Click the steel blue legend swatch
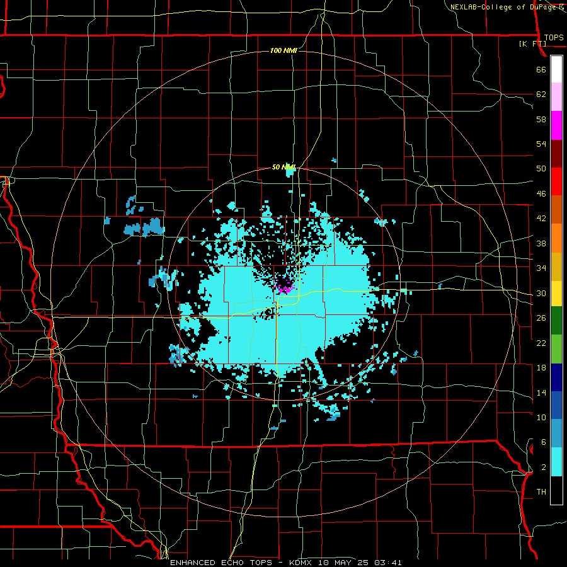Screen dimensions: 567x567 pos(556,433)
